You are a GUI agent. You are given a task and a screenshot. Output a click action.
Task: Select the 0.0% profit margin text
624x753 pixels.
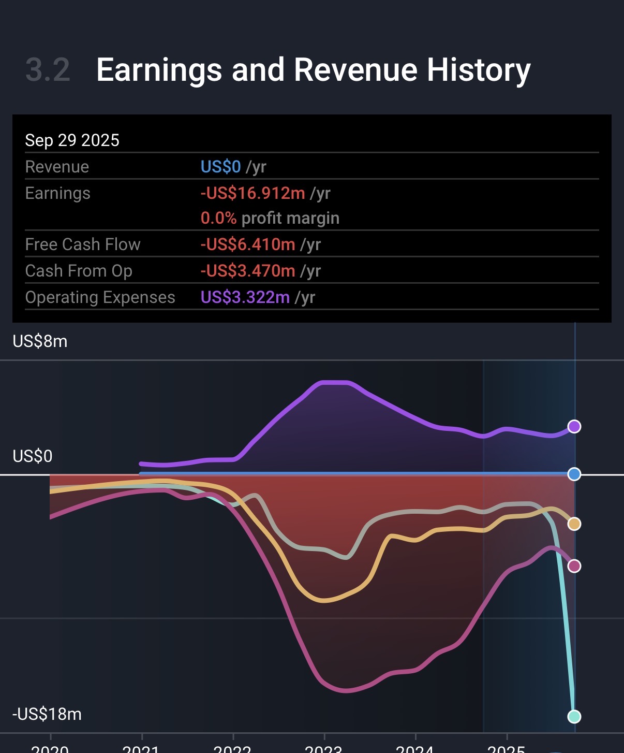point(270,218)
